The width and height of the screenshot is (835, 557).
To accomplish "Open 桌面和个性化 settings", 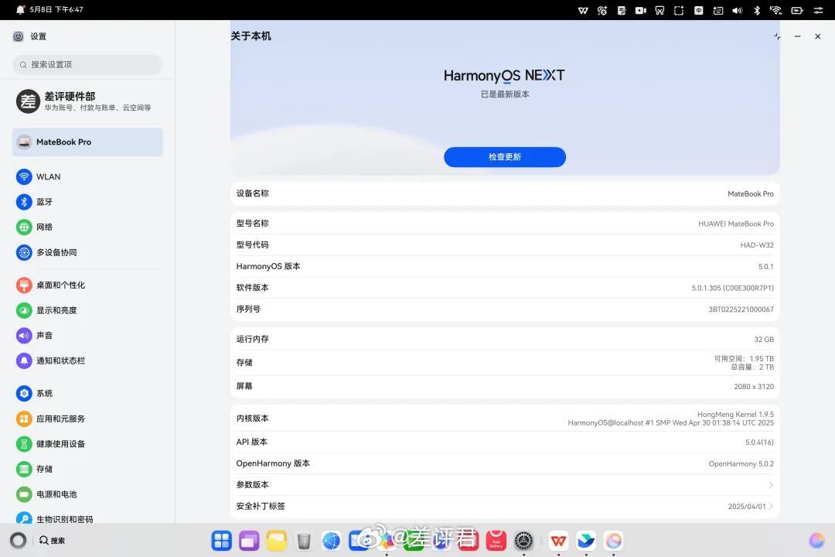I will click(88, 285).
